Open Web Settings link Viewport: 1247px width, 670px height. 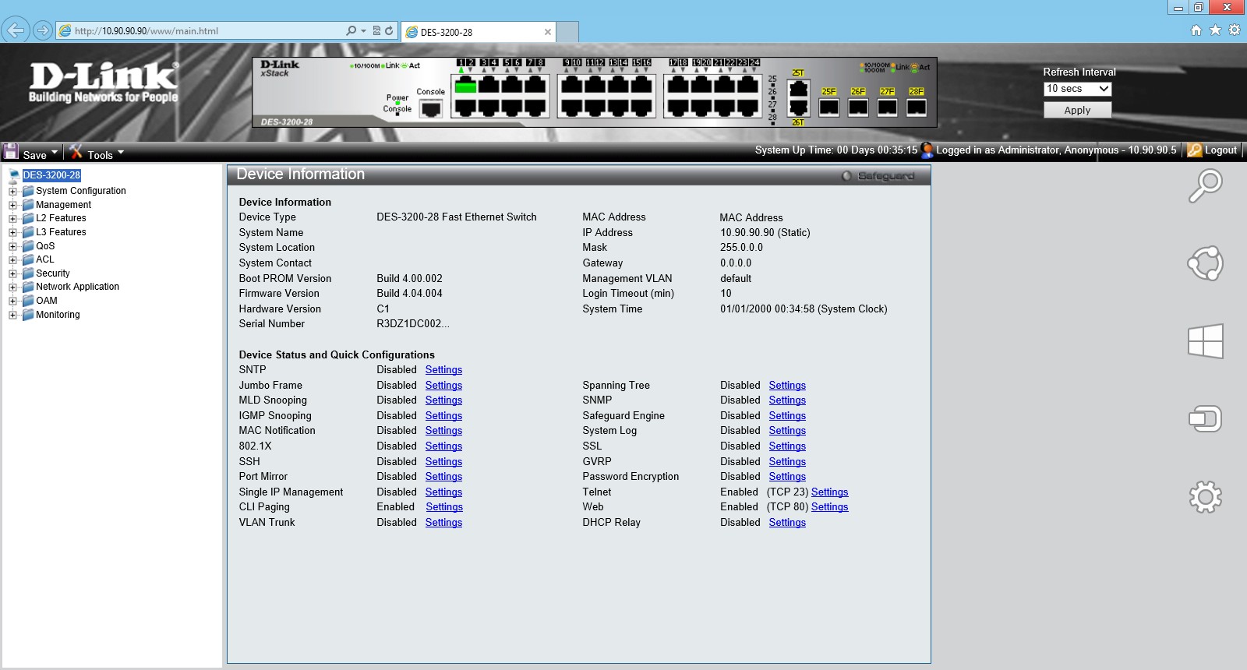coord(829,507)
